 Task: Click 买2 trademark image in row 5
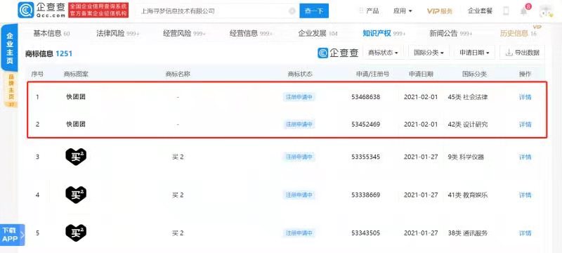click(x=76, y=233)
